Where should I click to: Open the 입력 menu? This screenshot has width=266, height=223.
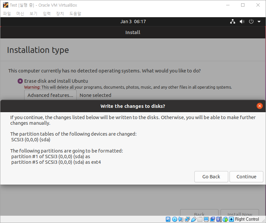pyautogui.click(x=47, y=14)
